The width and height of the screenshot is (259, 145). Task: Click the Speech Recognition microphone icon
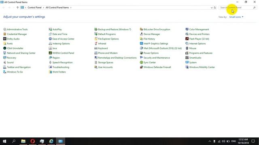50,62
